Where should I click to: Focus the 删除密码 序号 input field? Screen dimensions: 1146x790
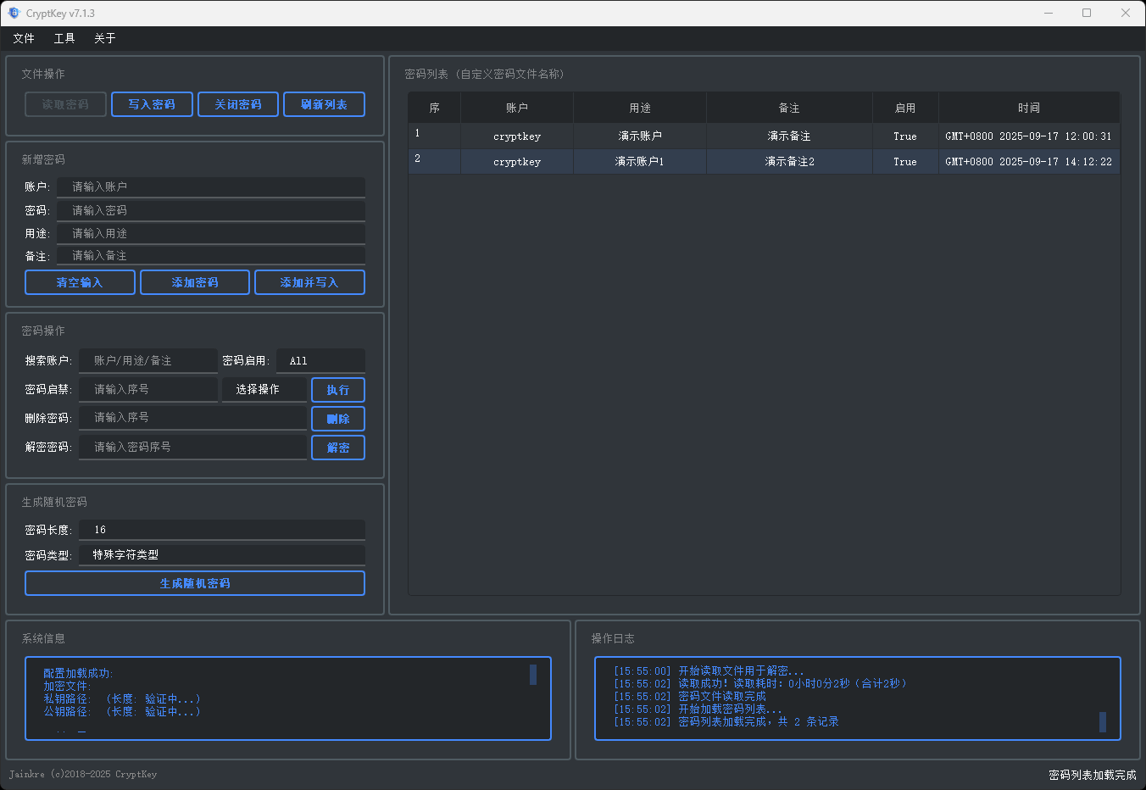click(x=192, y=419)
